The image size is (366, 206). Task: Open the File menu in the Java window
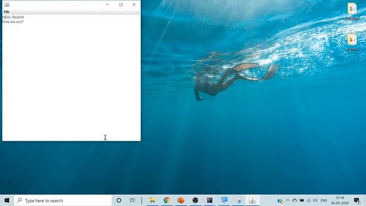tap(6, 11)
